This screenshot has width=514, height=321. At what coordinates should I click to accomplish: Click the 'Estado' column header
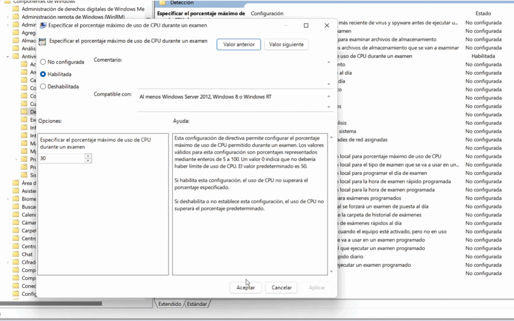[483, 14]
